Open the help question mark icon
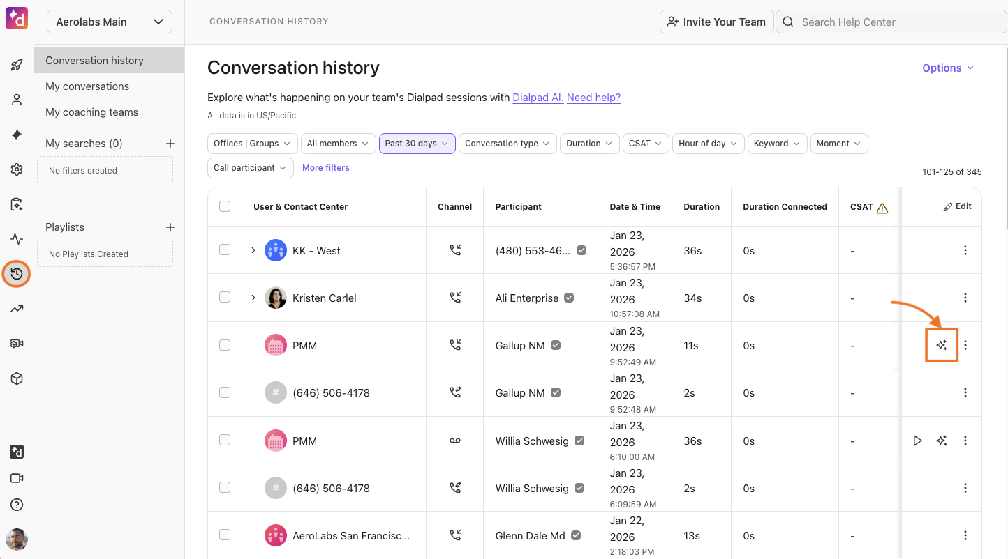The image size is (1008, 559). point(17,505)
